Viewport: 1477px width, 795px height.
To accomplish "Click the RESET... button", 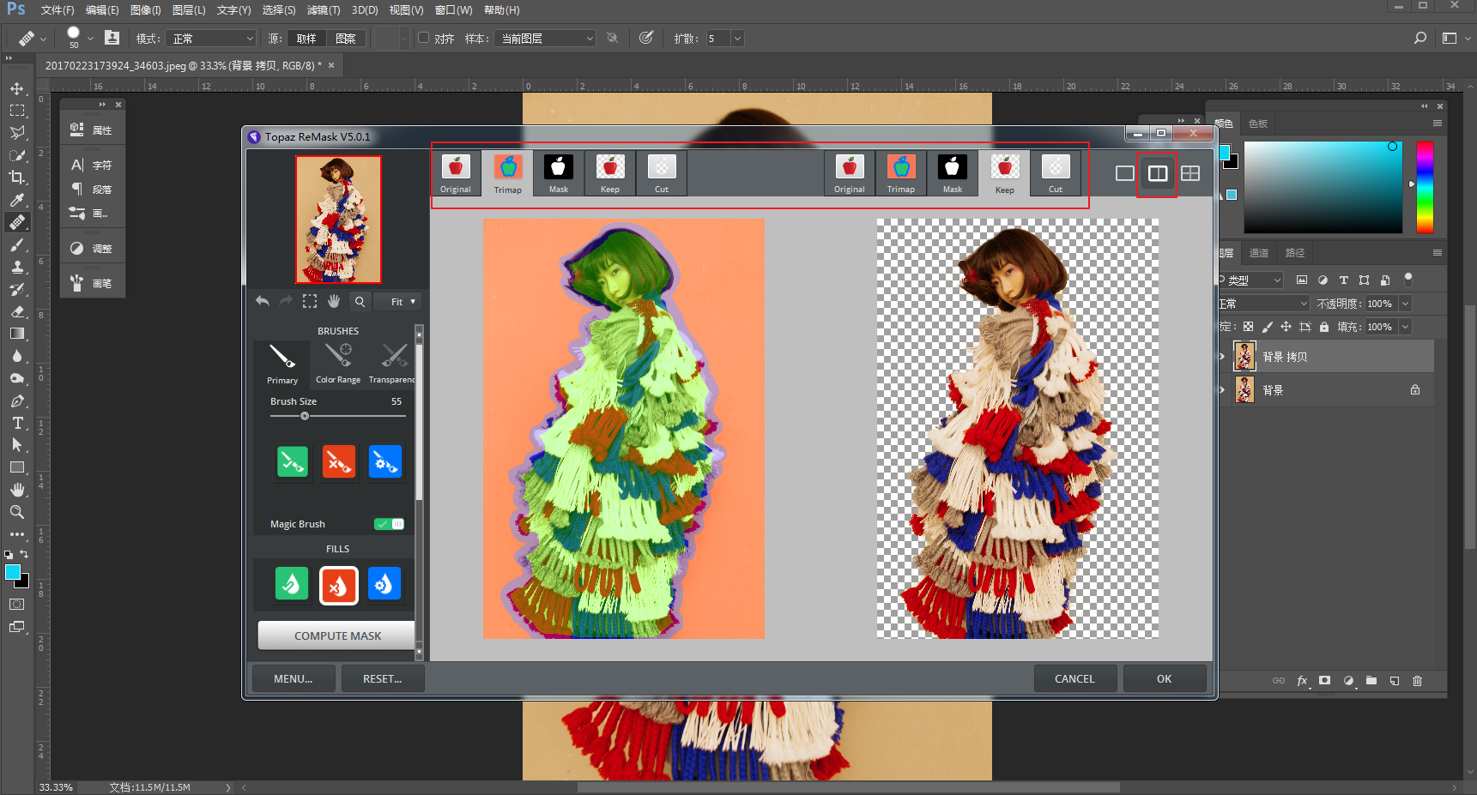I will click(x=382, y=678).
